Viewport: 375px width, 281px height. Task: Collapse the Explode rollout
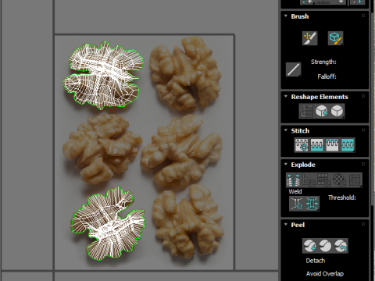[286, 165]
